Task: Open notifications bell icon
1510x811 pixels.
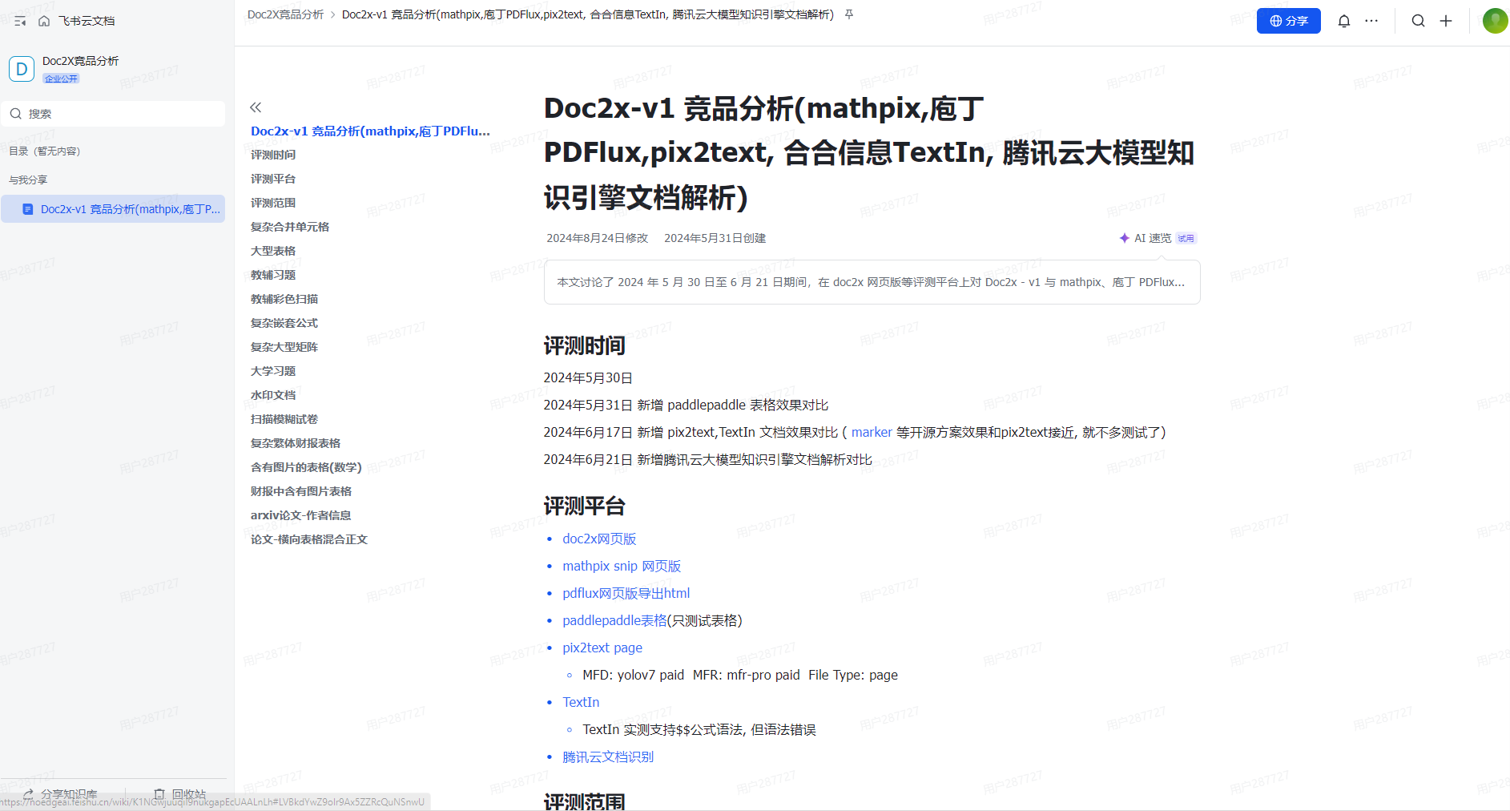Action: click(x=1343, y=21)
